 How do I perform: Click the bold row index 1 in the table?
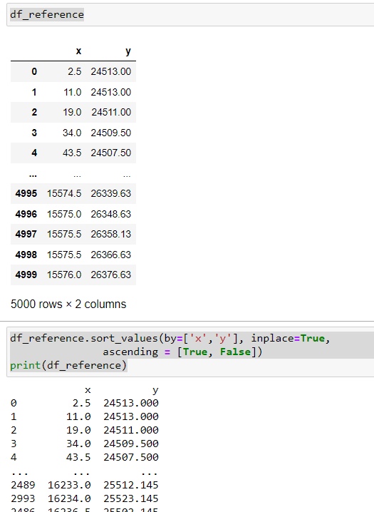[x=34, y=92]
